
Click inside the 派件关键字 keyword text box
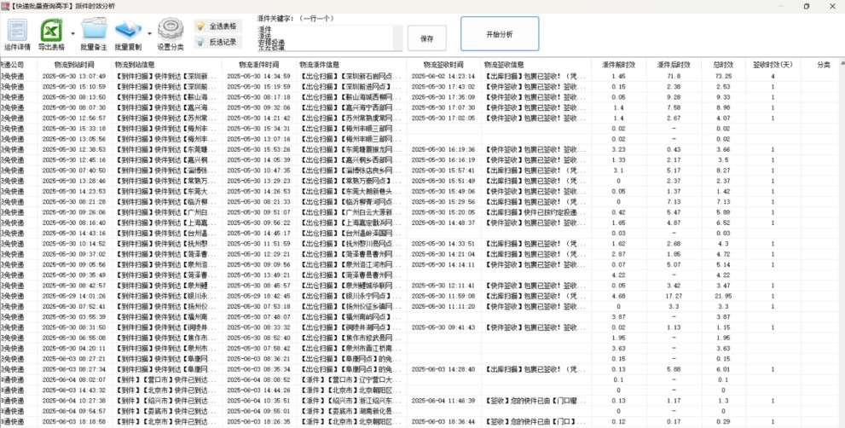(325, 38)
